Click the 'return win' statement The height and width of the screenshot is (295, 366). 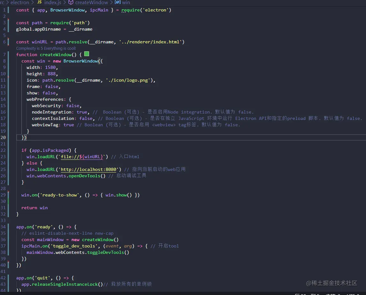point(34,208)
